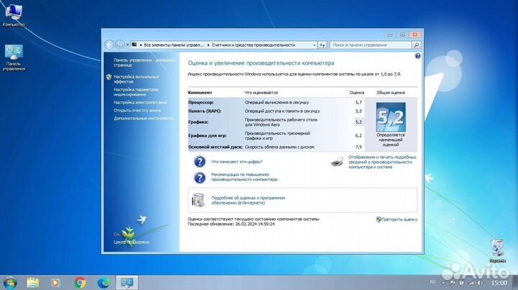Click the software box icon
Viewport: 518px width, 290px height.
(199, 200)
